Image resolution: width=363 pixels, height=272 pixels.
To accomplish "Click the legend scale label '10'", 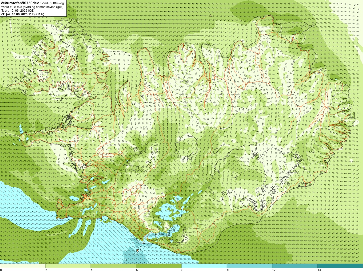I will point(228,270).
